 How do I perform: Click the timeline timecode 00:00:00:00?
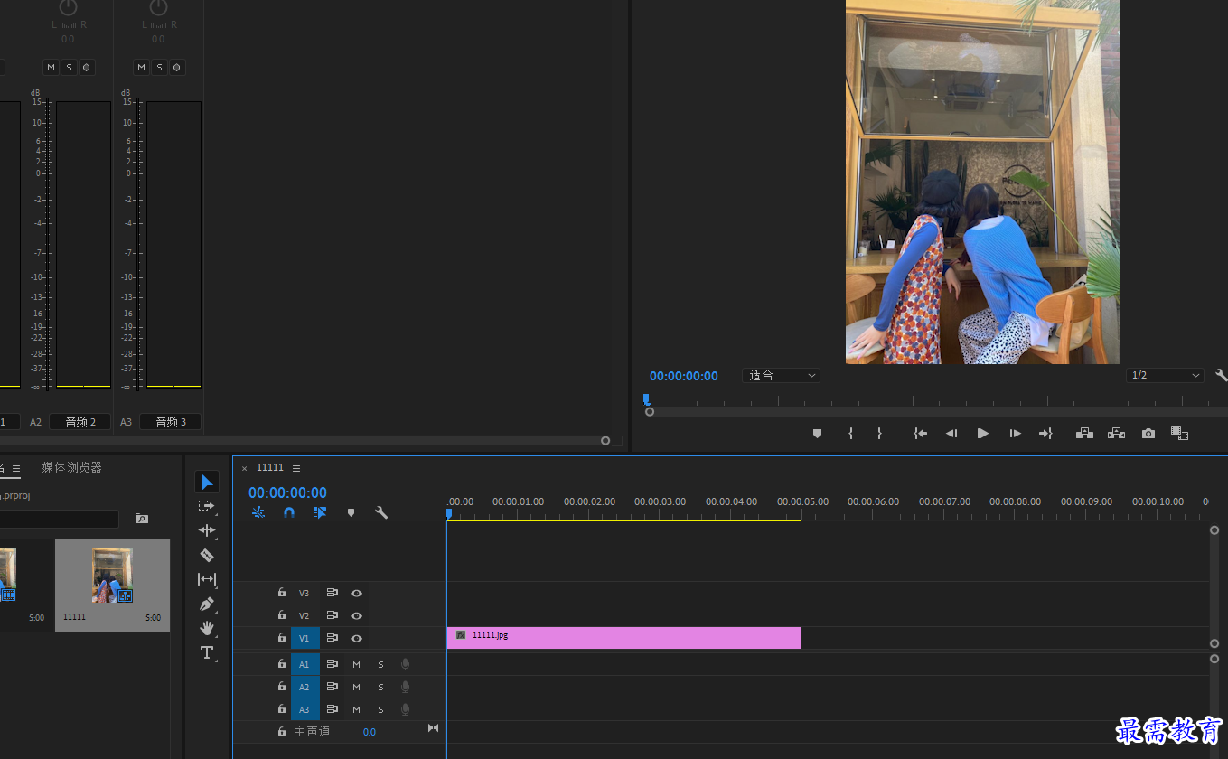(x=287, y=492)
